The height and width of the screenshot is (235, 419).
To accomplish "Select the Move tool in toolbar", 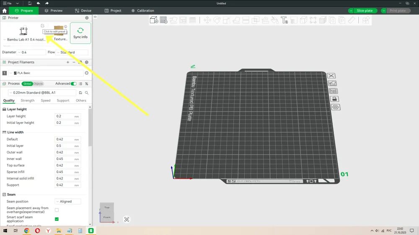I will tap(207, 20).
